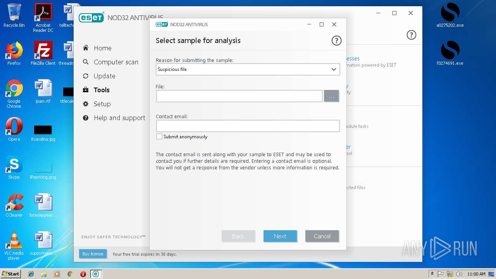The height and width of the screenshot is (279, 496).
Task: Open Skype desktop icon
Action: click(x=14, y=167)
